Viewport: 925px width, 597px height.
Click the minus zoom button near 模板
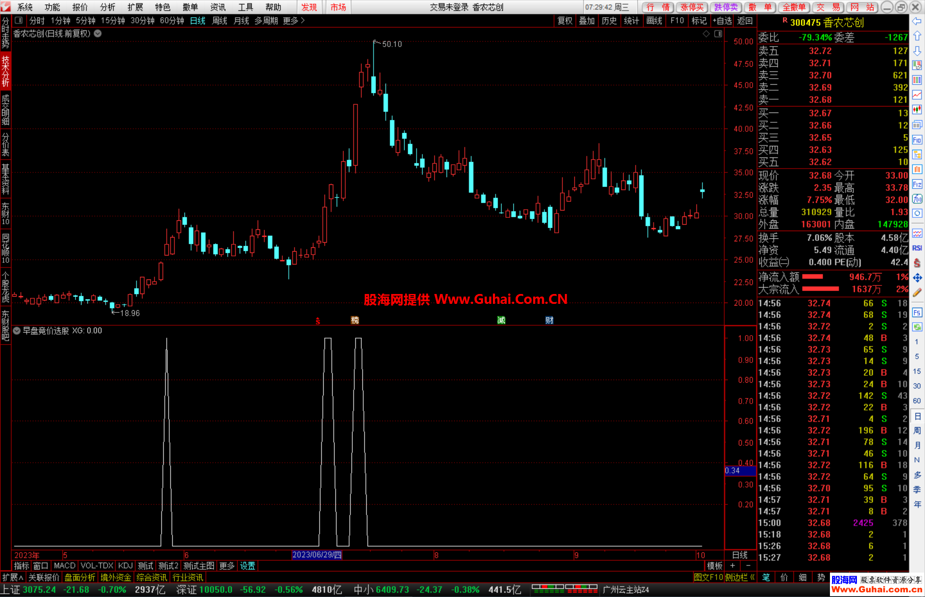(x=748, y=566)
